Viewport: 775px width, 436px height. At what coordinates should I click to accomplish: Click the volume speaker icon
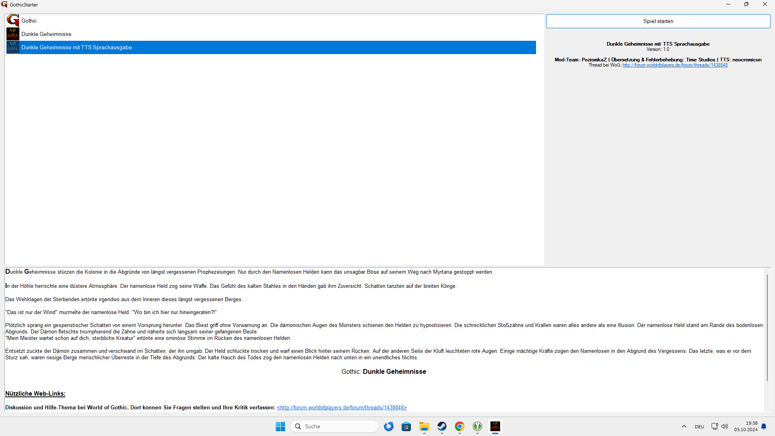[x=725, y=426]
